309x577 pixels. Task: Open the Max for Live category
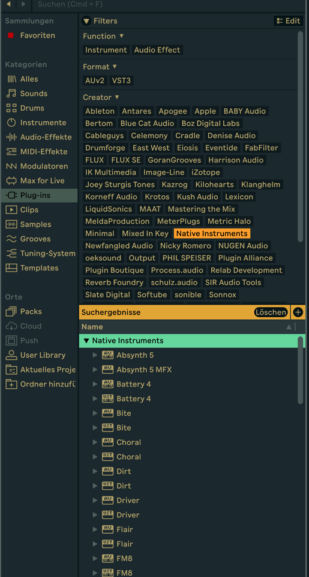(40, 181)
